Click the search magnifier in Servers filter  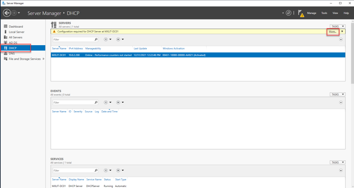pos(96,39)
